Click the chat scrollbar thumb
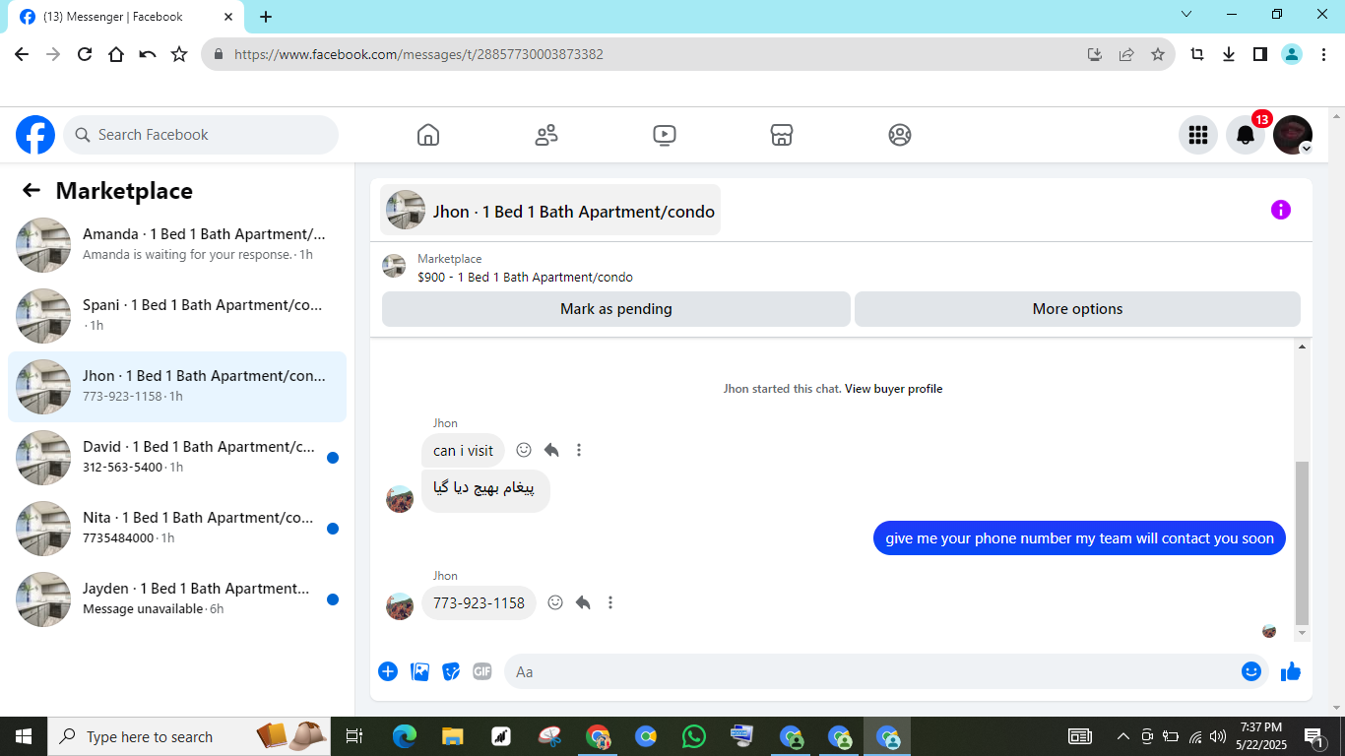 click(x=1303, y=542)
